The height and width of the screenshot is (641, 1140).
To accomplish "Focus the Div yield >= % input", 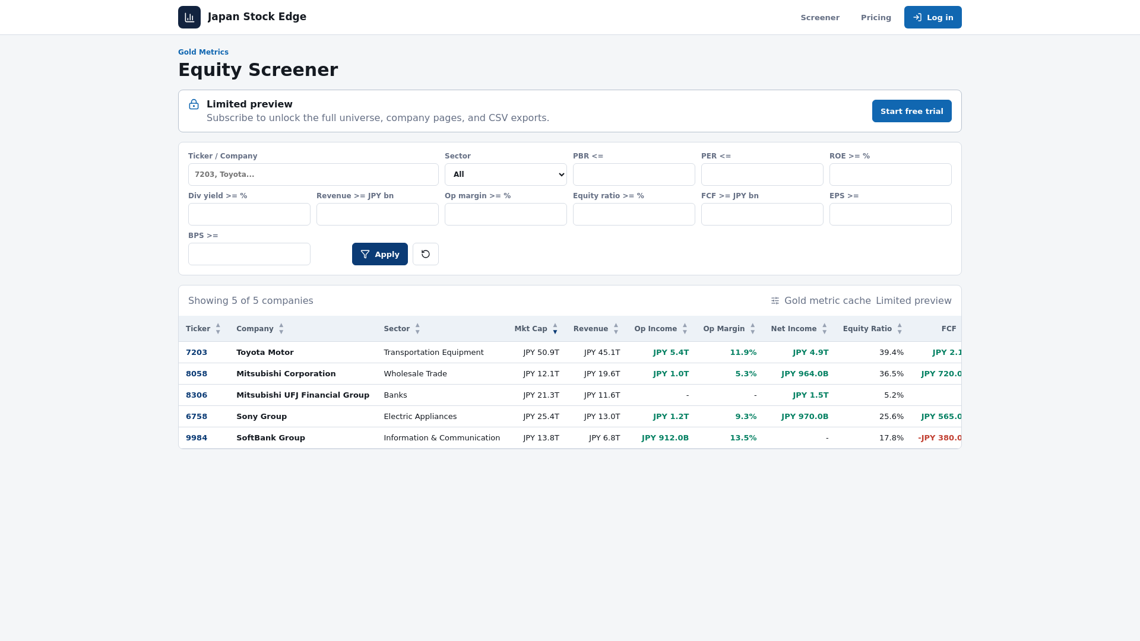I will pyautogui.click(x=249, y=214).
